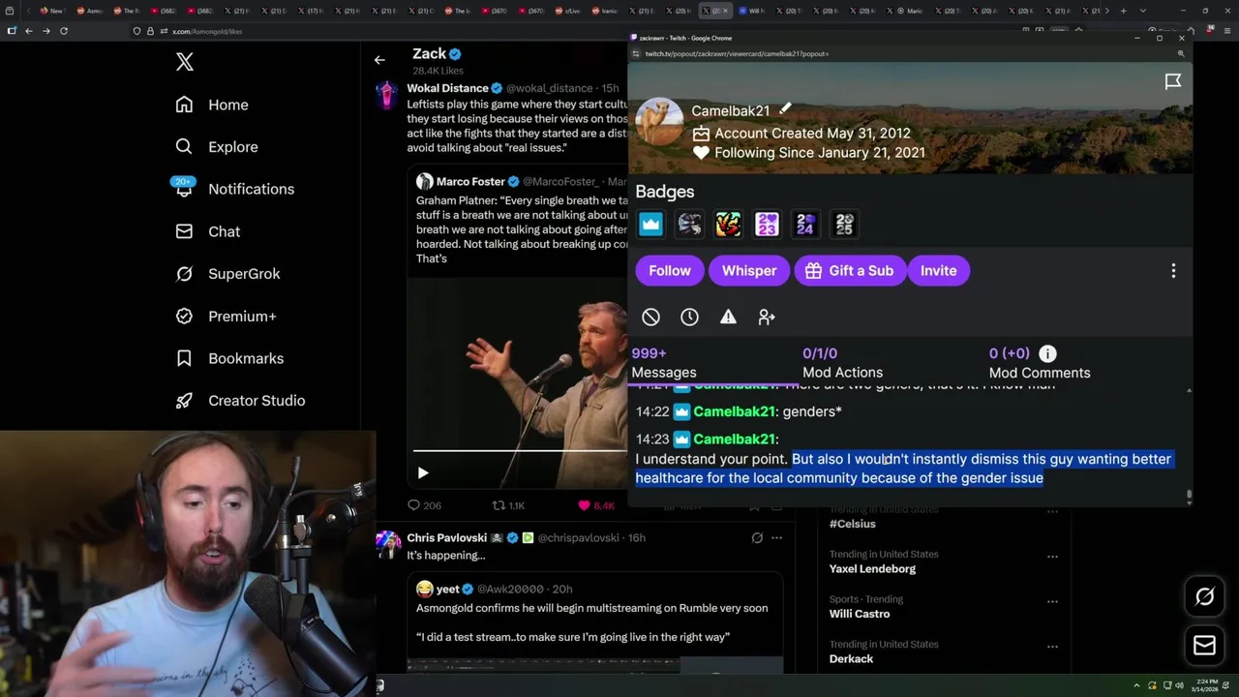Viewport: 1239px width, 697px height.
Task: Click the 2025 badge icon
Action: click(x=844, y=225)
